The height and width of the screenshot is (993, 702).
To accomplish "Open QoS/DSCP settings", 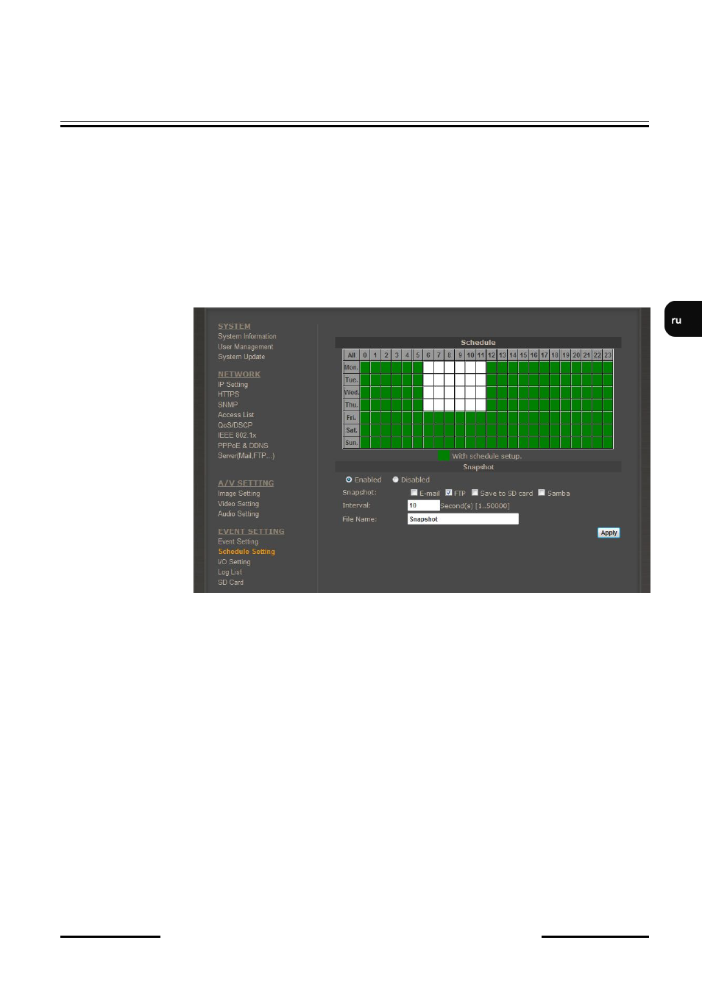I will 235,425.
